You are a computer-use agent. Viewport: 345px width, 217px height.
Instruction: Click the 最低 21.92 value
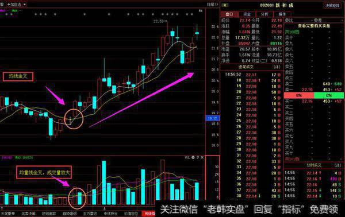[277, 32]
